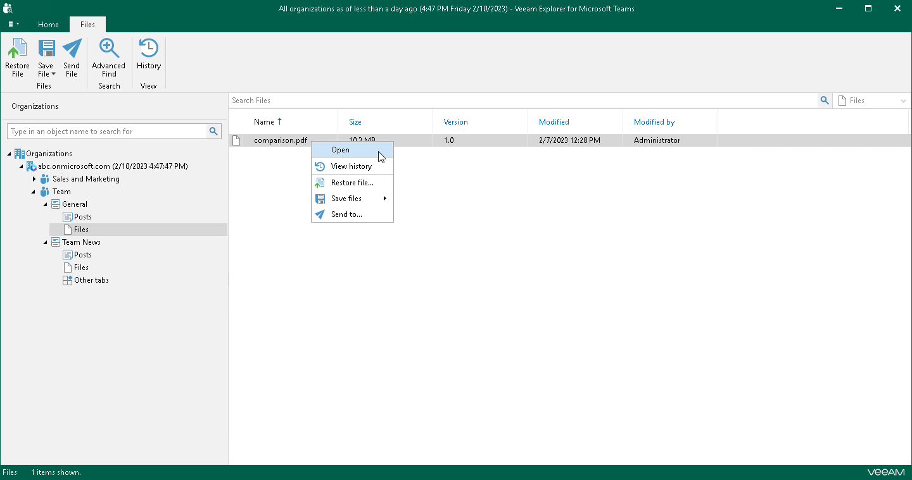Click the Organizations panel heading
The height and width of the screenshot is (480, 912).
pos(35,106)
